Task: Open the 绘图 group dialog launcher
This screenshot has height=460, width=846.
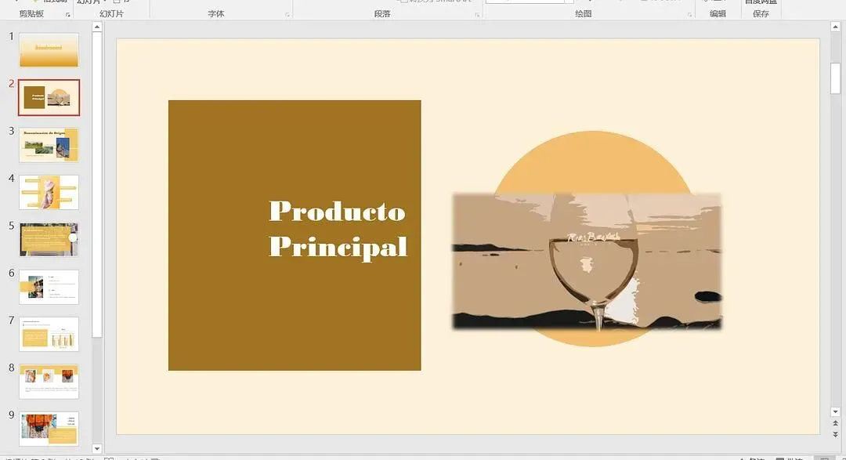Action: pyautogui.click(x=689, y=15)
